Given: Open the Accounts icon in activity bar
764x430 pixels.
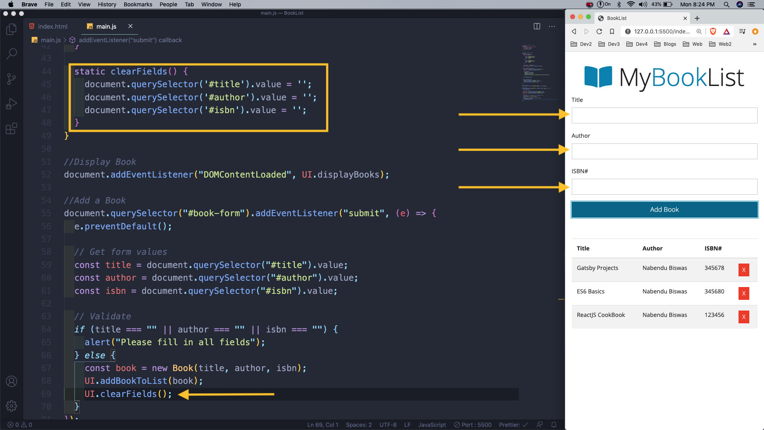Looking at the screenshot, I should (x=12, y=381).
